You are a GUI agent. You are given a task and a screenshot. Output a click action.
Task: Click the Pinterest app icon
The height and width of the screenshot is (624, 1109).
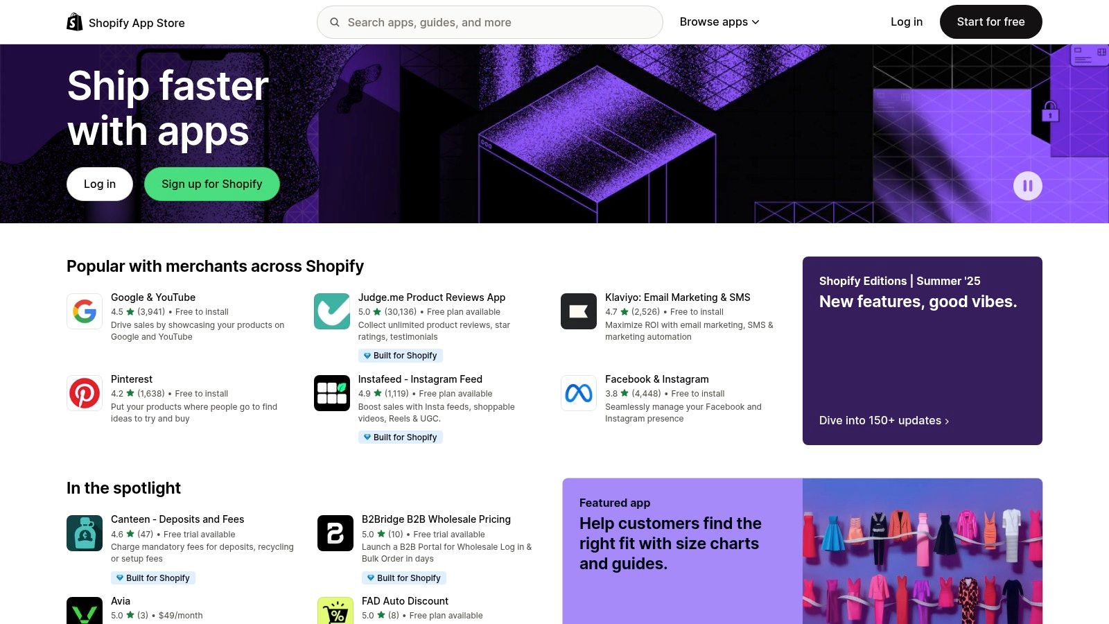coord(85,393)
